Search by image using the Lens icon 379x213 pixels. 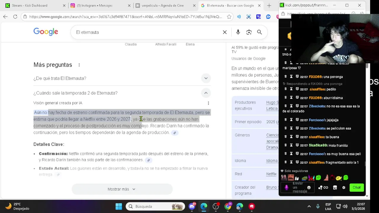coord(249,32)
